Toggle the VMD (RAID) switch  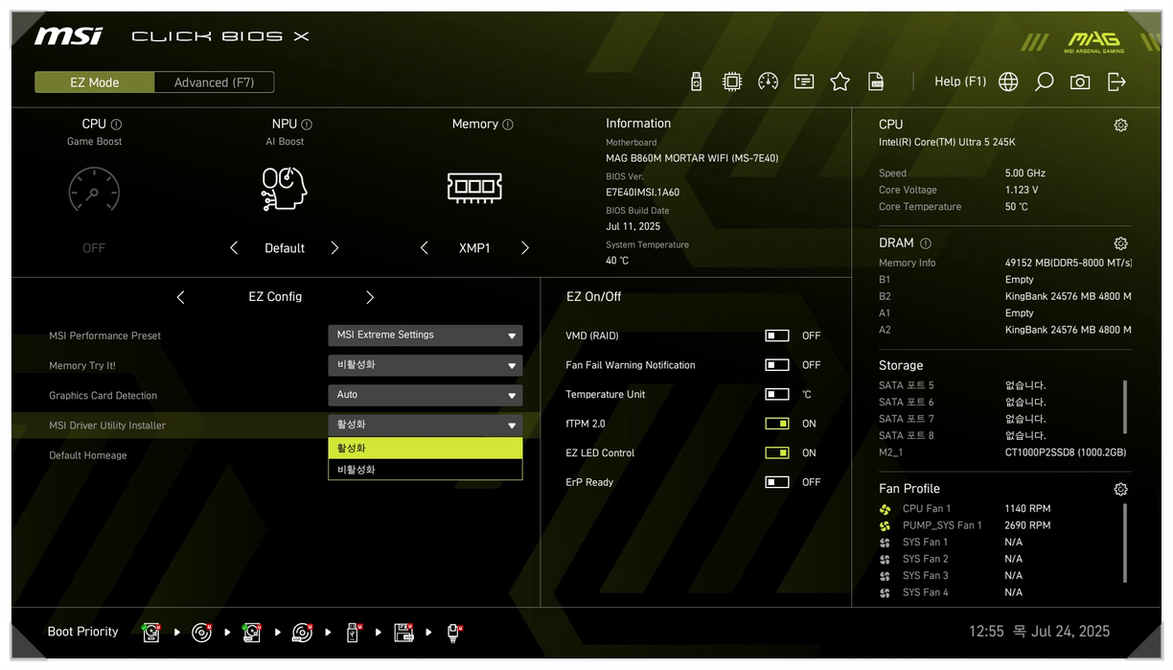777,335
